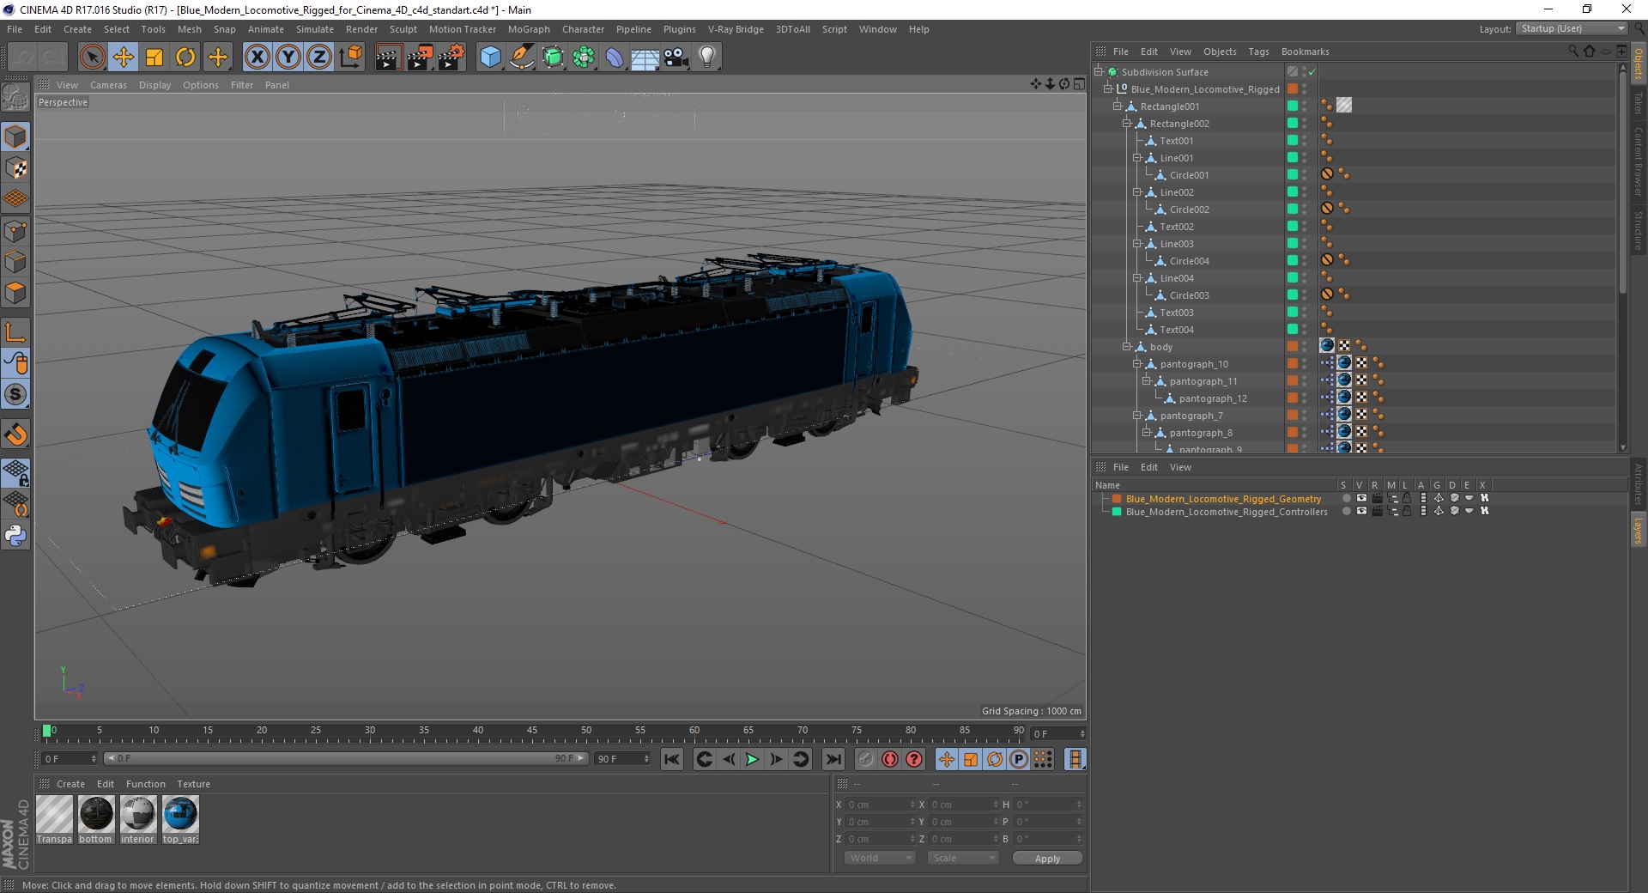Toggle Z axis lock
This screenshot has width=1648, height=893.
pyautogui.click(x=319, y=58)
